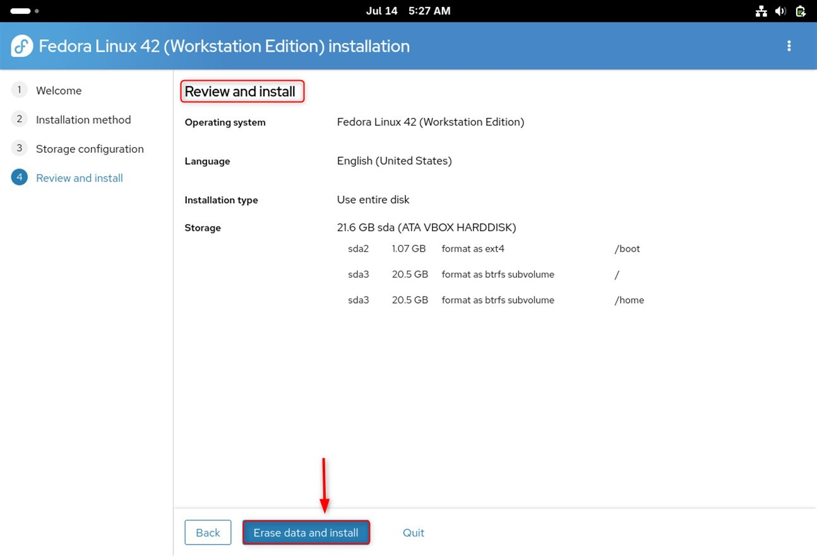Click the Language label
Image resolution: width=817 pixels, height=556 pixels.
(207, 162)
